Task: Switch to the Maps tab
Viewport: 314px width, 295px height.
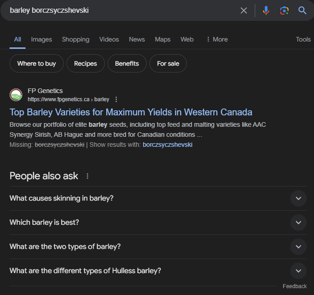Action: pyautogui.click(x=163, y=39)
